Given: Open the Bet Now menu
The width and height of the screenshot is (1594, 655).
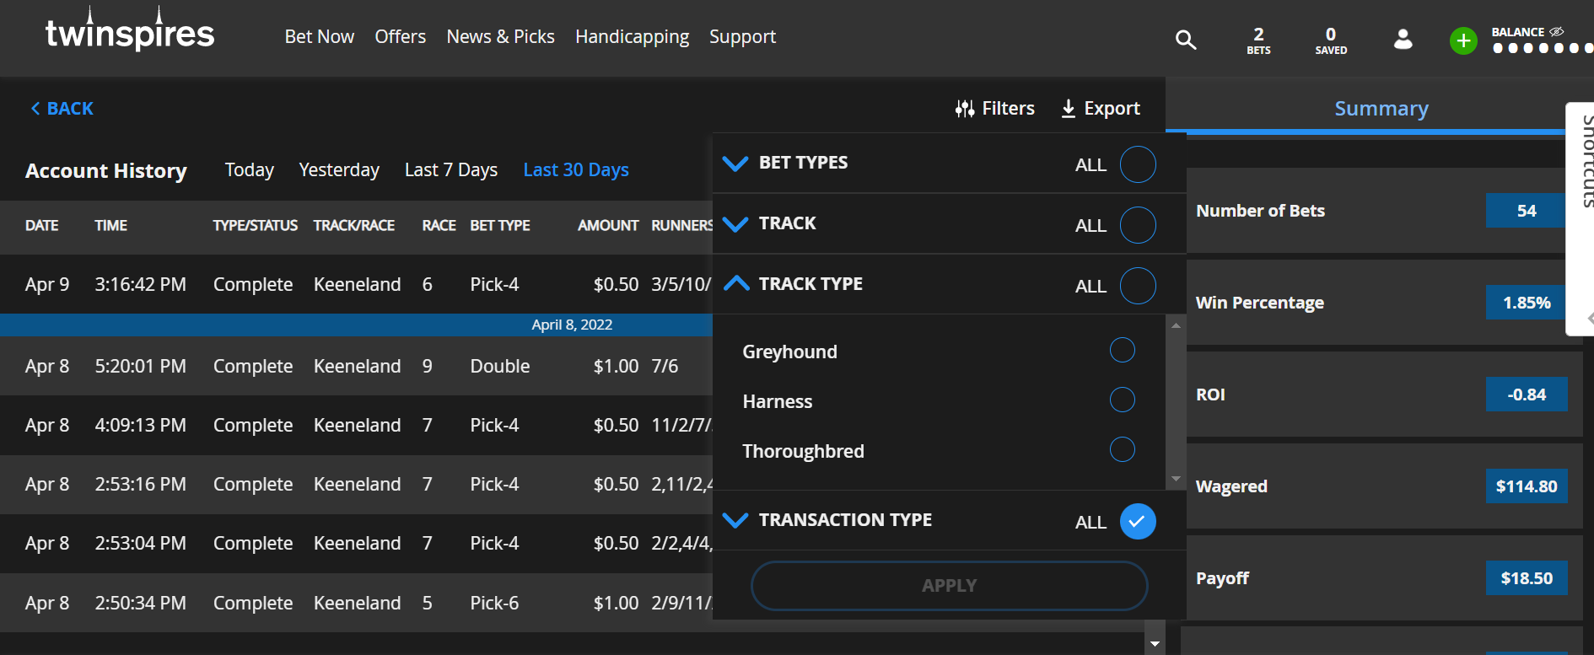Looking at the screenshot, I should point(320,37).
